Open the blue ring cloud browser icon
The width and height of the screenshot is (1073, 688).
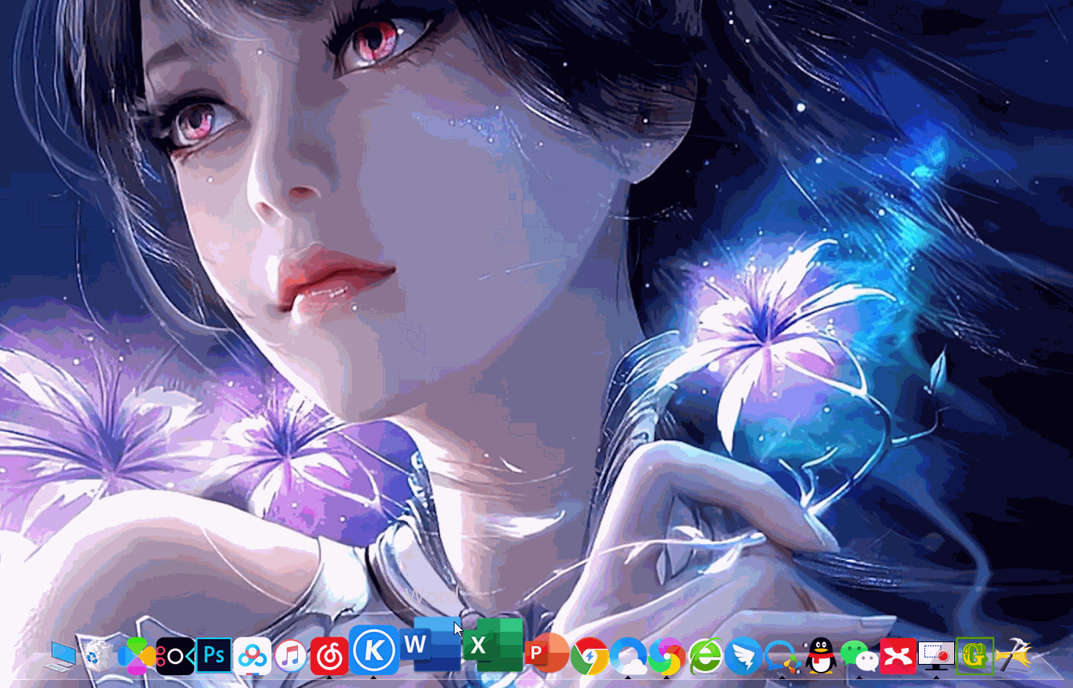coord(628,656)
